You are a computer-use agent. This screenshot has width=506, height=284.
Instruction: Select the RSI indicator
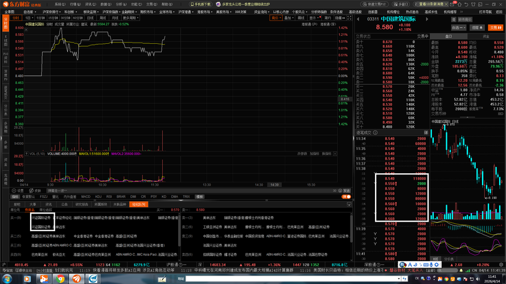coord(109,197)
